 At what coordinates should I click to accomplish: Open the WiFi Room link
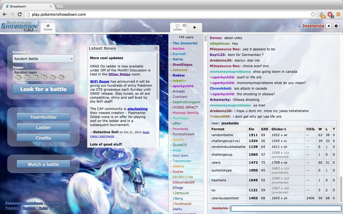pos(100,81)
